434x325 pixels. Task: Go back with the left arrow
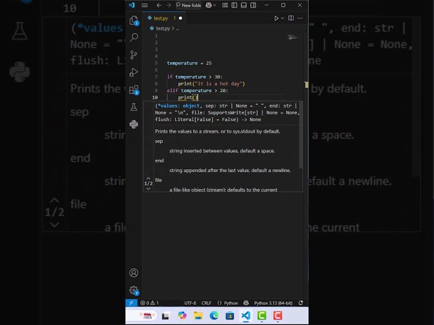tap(159, 5)
